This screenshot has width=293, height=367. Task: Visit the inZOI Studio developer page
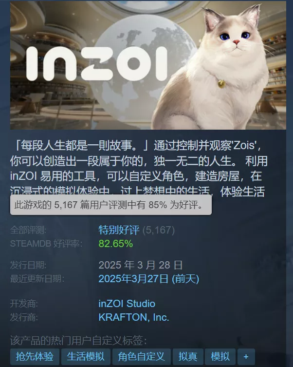pyautogui.click(x=127, y=304)
